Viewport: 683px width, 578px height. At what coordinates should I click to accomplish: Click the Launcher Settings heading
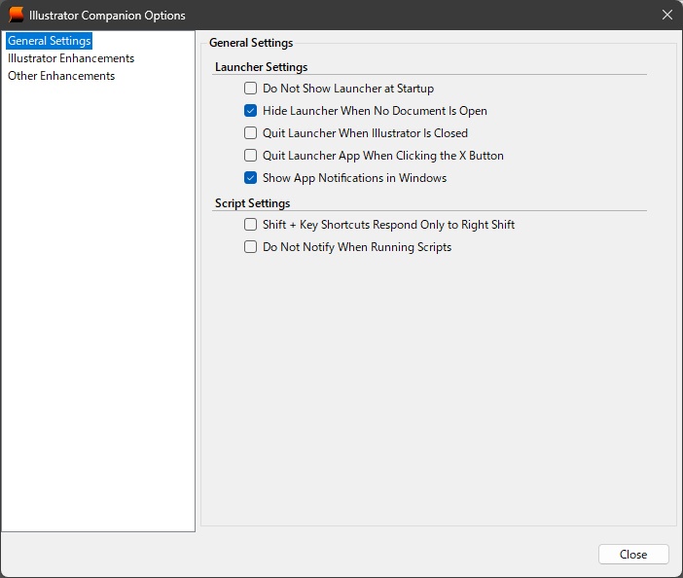262,67
